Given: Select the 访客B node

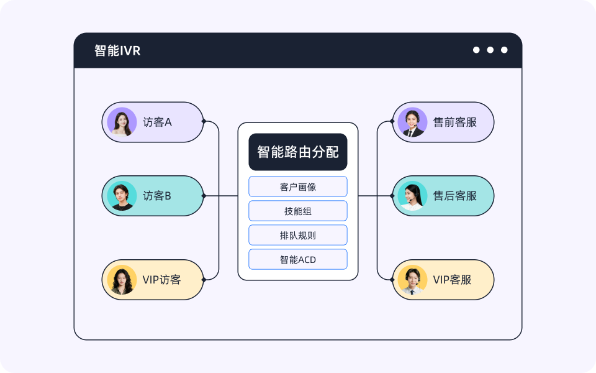Looking at the screenshot, I should coord(153,196).
